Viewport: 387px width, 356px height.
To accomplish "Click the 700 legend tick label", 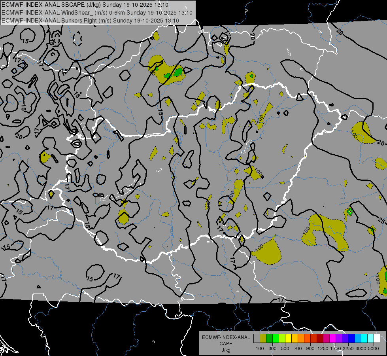I will 298,348.
